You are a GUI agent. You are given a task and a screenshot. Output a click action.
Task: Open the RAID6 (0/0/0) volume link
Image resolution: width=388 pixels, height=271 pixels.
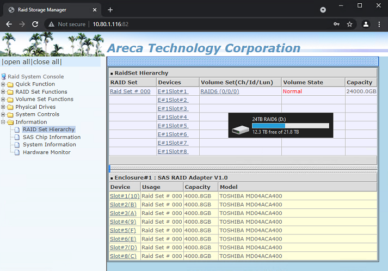220,91
